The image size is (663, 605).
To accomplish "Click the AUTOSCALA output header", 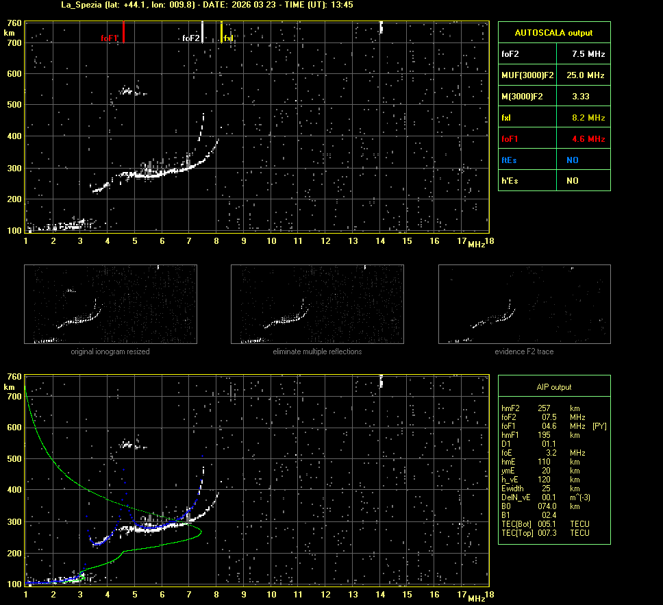I will coord(553,32).
